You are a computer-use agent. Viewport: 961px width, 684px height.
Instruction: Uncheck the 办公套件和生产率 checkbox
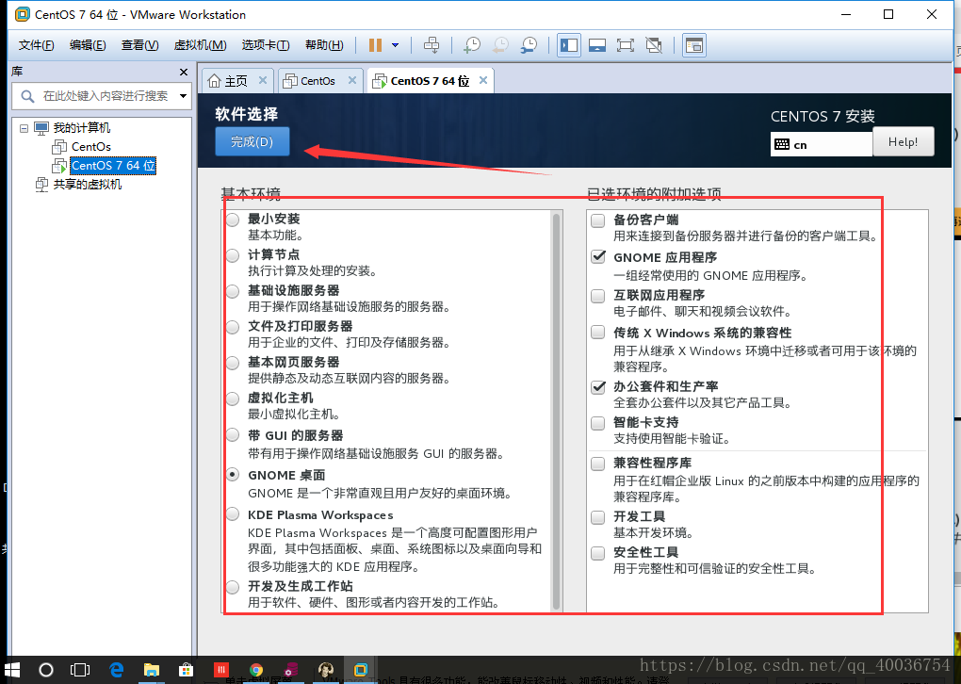(598, 386)
